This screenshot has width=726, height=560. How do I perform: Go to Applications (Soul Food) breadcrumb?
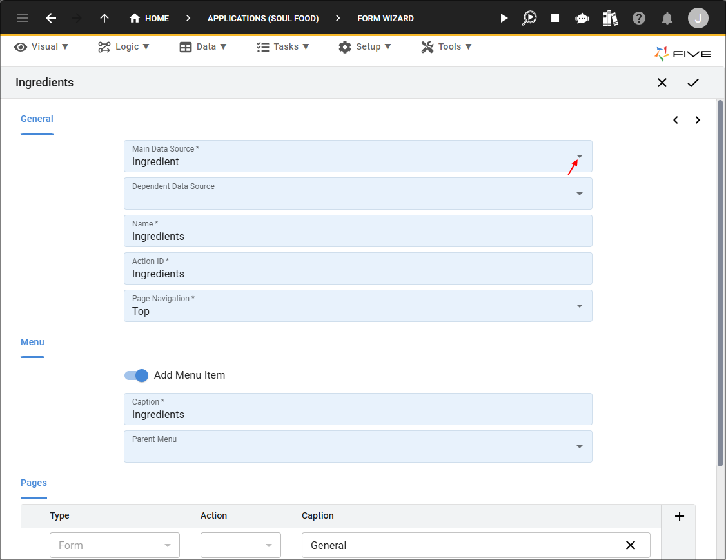tap(263, 19)
